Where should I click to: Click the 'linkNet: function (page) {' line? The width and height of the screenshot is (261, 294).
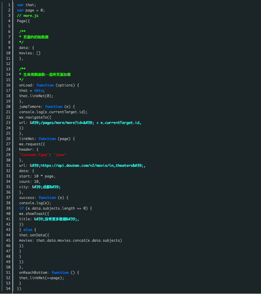coord(47,139)
